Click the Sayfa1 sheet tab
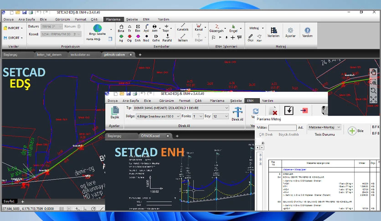 [9, 201]
